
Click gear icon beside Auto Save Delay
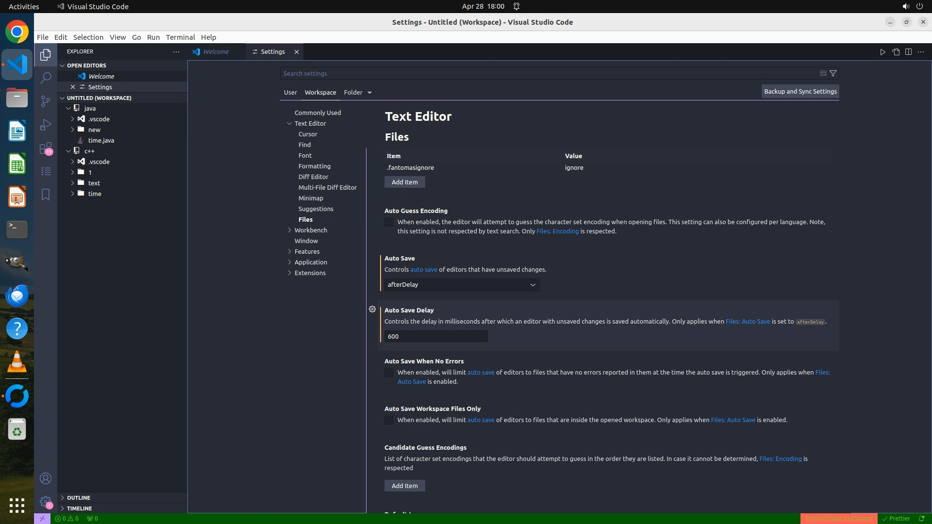[372, 310]
